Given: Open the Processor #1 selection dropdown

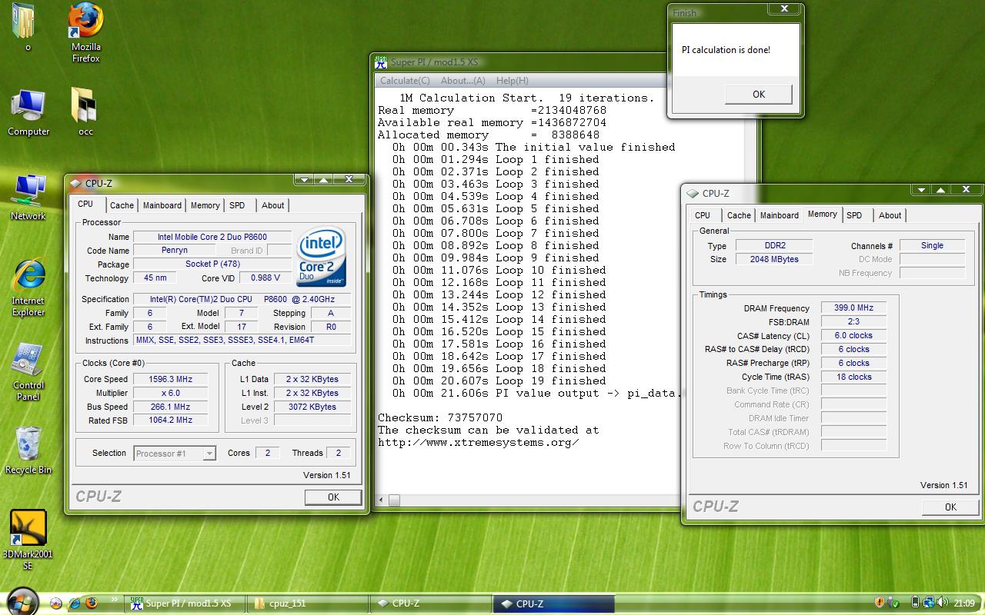Looking at the screenshot, I should tap(209, 454).
